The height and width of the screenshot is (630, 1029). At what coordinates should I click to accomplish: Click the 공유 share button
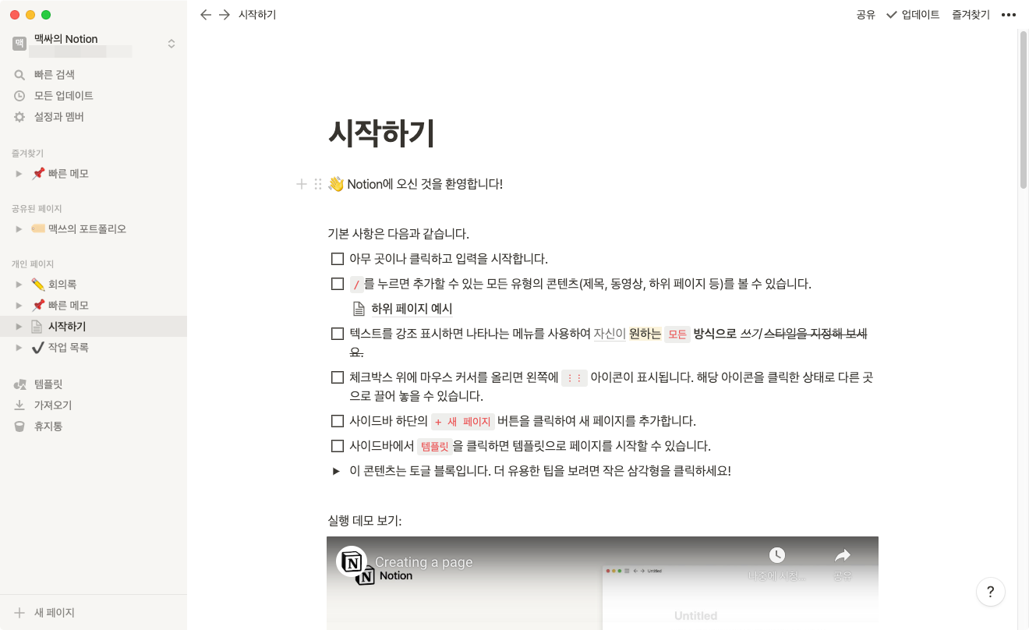pos(866,15)
